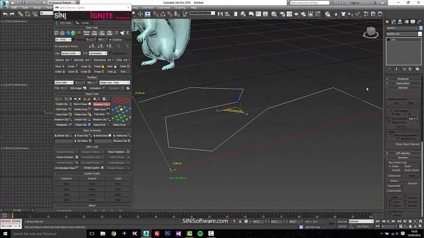
Task: Expand the Soft Selection rollout
Action: click(x=403, y=153)
